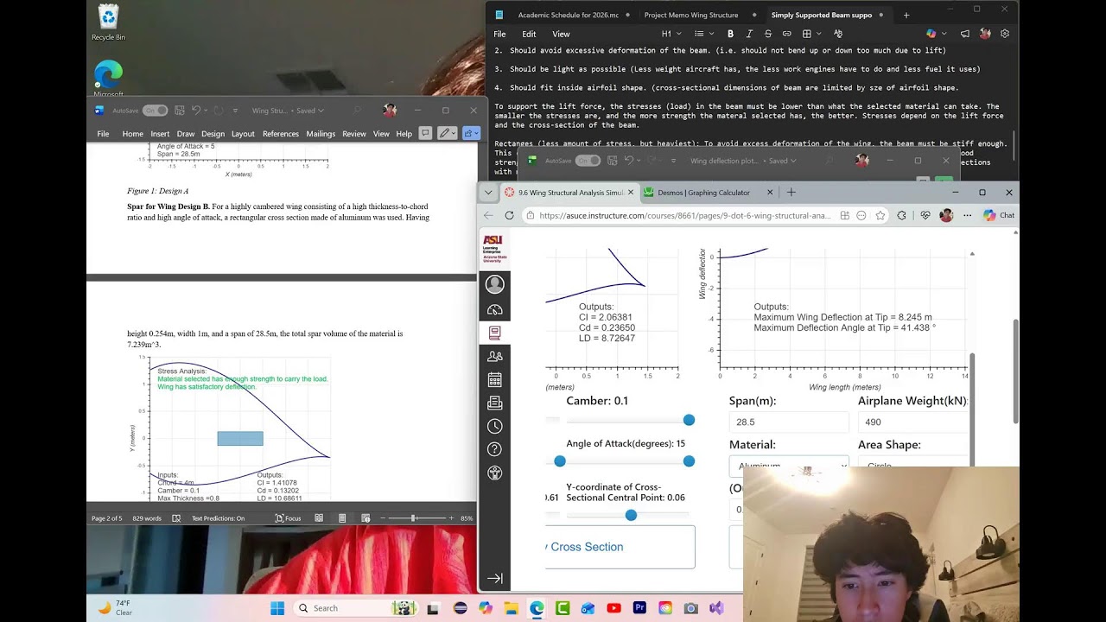Switch to Academic Schedule for 2026 tab
This screenshot has height=622, width=1106.
(x=568, y=15)
